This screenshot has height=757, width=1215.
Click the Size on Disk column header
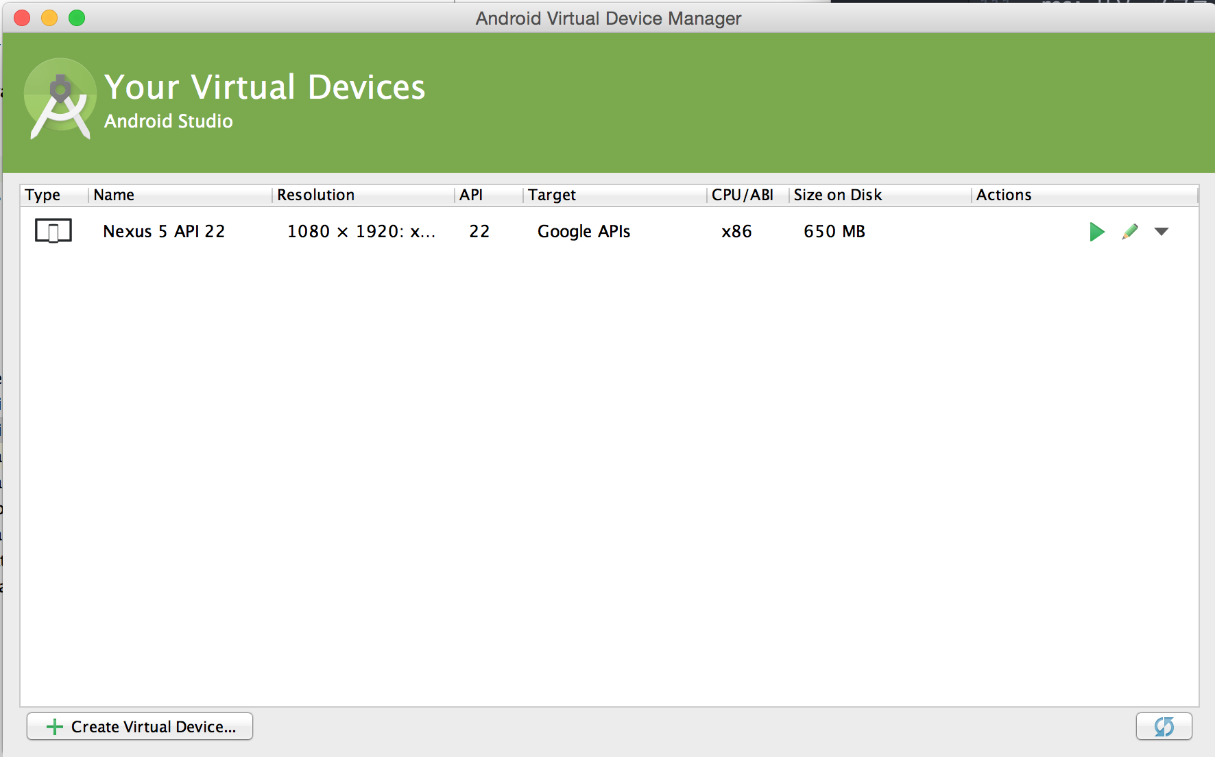880,195
